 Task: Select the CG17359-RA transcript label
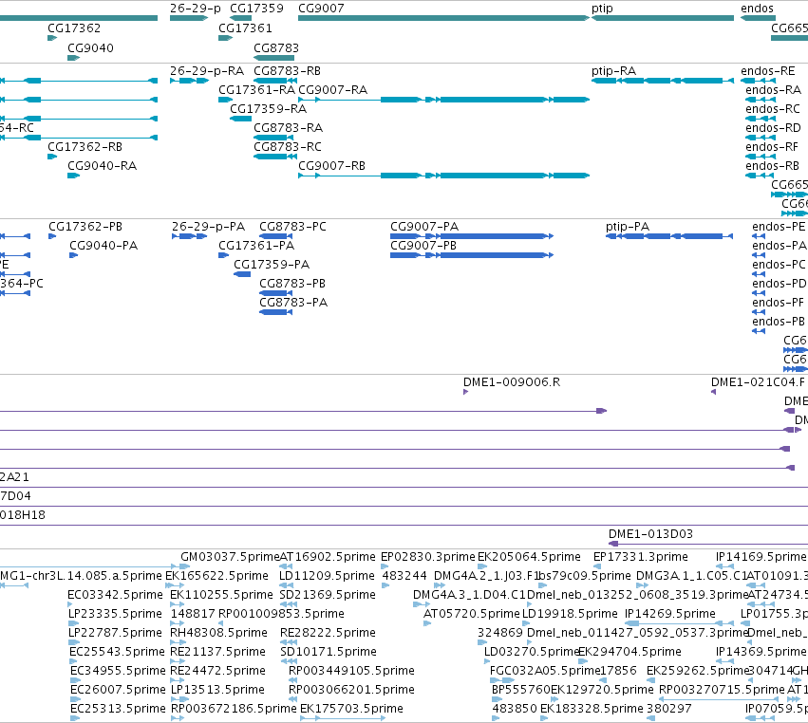coord(269,109)
